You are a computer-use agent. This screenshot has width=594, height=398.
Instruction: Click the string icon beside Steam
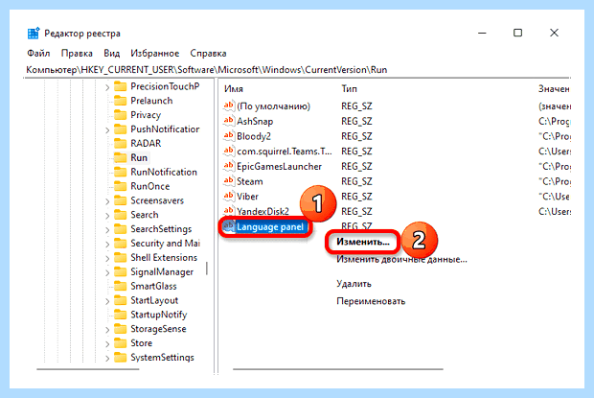(x=228, y=181)
